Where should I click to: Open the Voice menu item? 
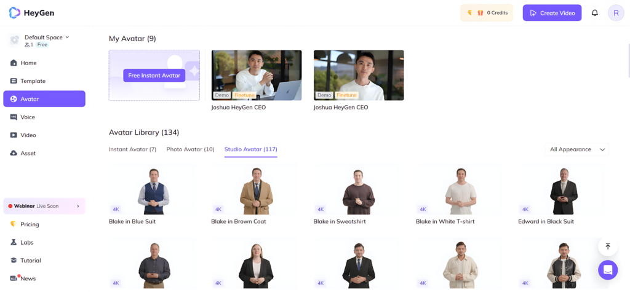pyautogui.click(x=44, y=117)
